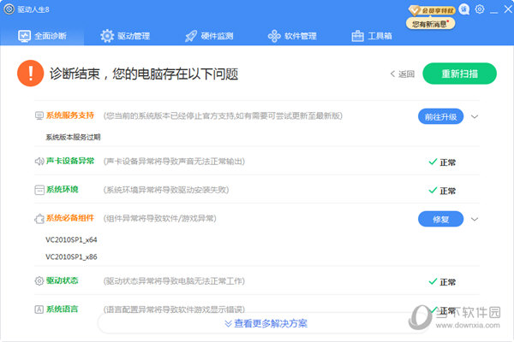Image resolution: width=514 pixels, height=342 pixels.
Task: Close the 驱动人生8 window
Action: click(x=508, y=9)
